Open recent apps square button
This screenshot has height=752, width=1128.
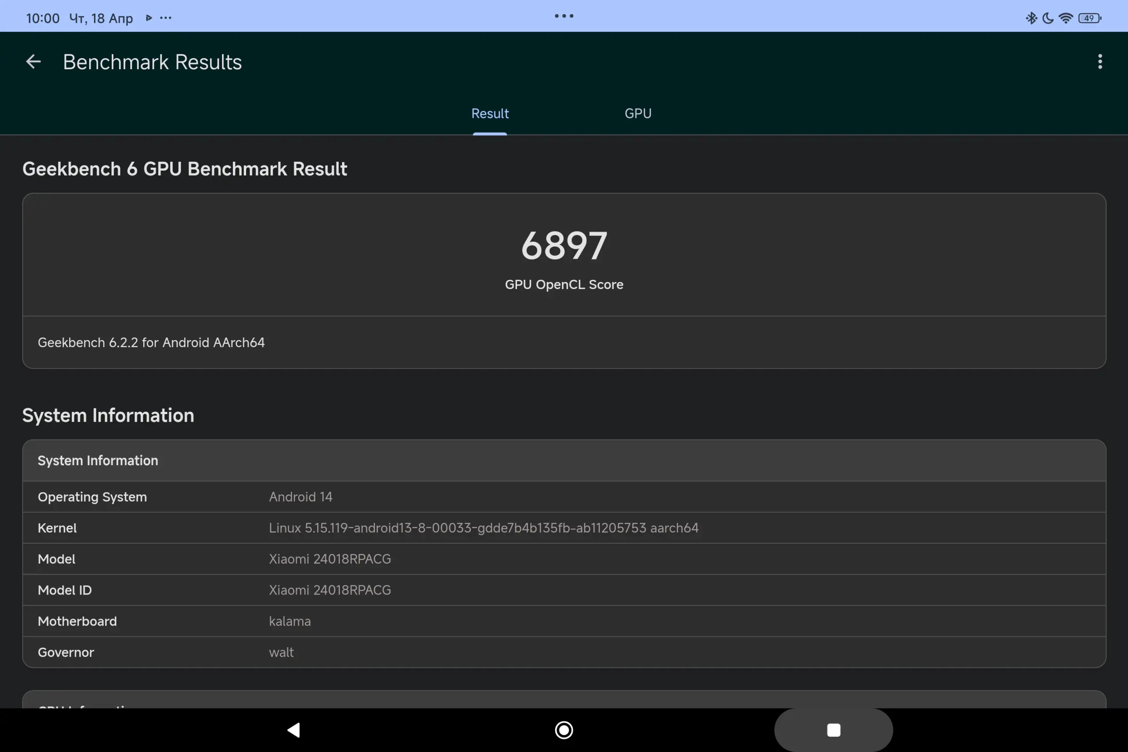(834, 730)
